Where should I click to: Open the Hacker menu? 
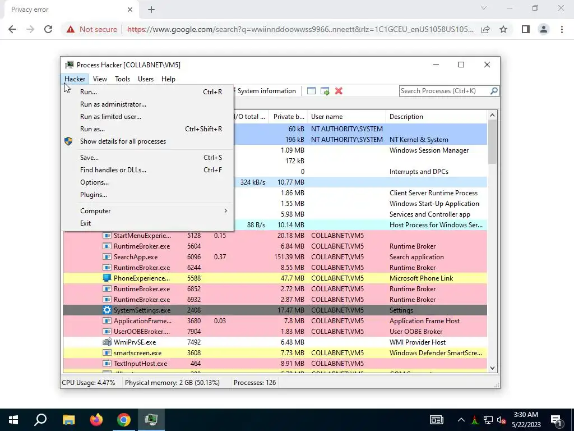point(75,79)
